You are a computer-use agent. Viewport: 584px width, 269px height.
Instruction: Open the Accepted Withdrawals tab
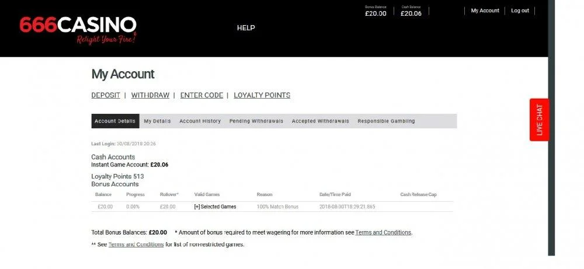coord(320,121)
